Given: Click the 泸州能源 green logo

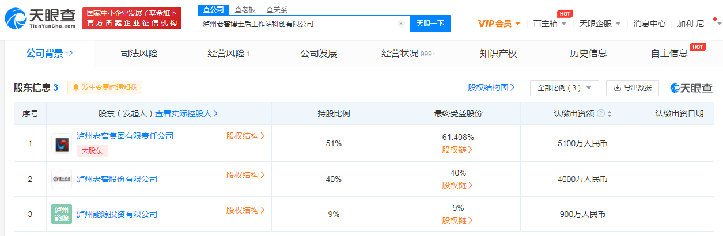Looking at the screenshot, I should click(62, 214).
